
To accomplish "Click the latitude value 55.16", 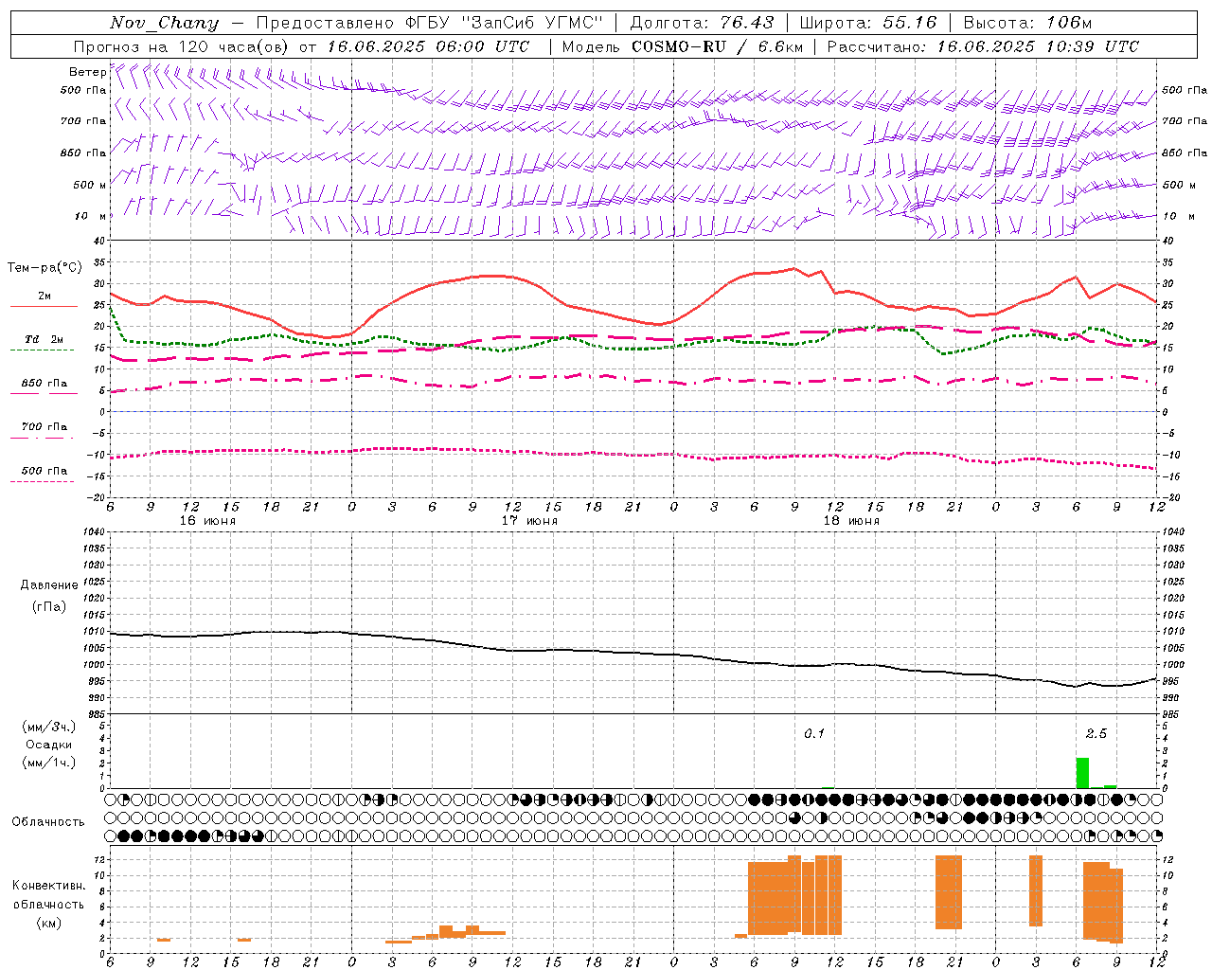I will pyautogui.click(x=910, y=23).
